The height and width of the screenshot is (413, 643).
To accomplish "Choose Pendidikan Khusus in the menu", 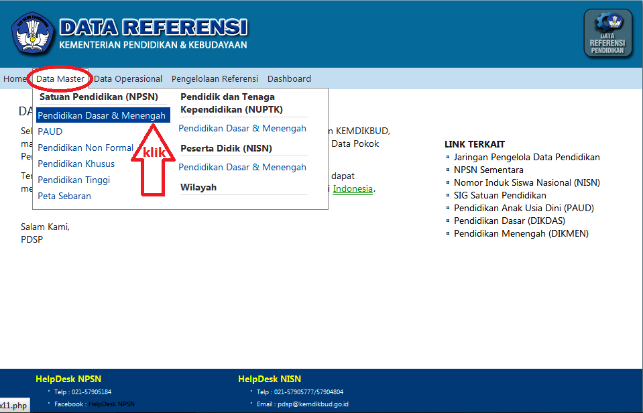I will [76, 164].
